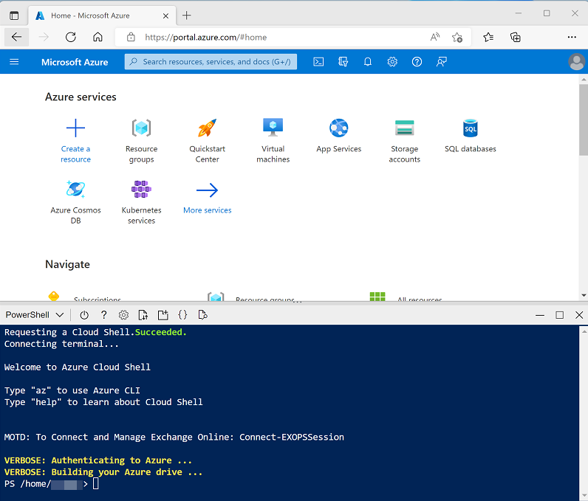The height and width of the screenshot is (501, 588).
Task: Open the browser settings and more menu
Action: click(572, 37)
